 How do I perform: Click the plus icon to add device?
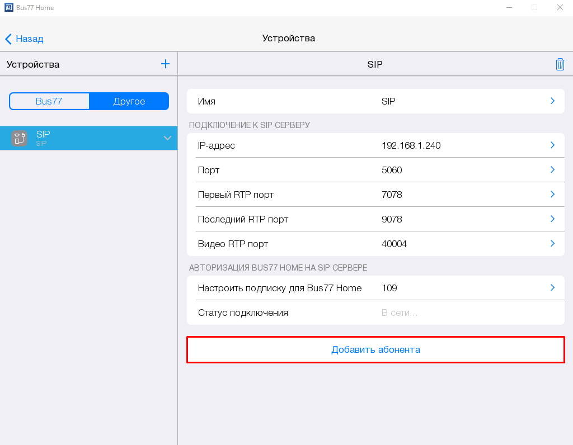pos(165,64)
